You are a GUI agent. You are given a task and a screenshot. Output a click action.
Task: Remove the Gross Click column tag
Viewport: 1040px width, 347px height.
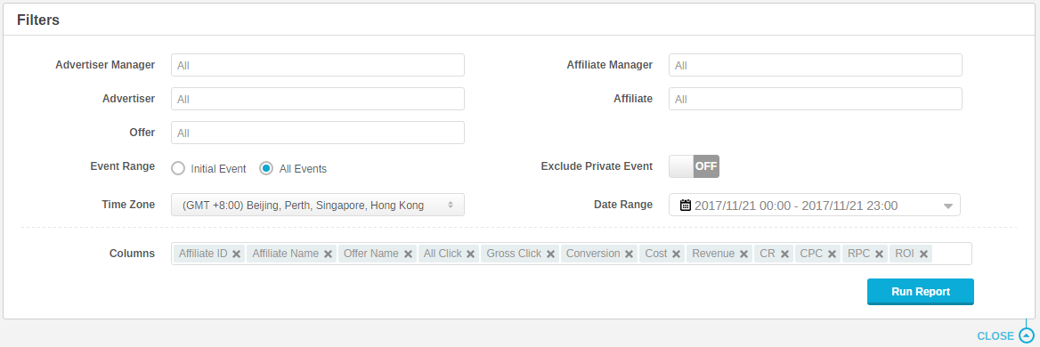[550, 254]
